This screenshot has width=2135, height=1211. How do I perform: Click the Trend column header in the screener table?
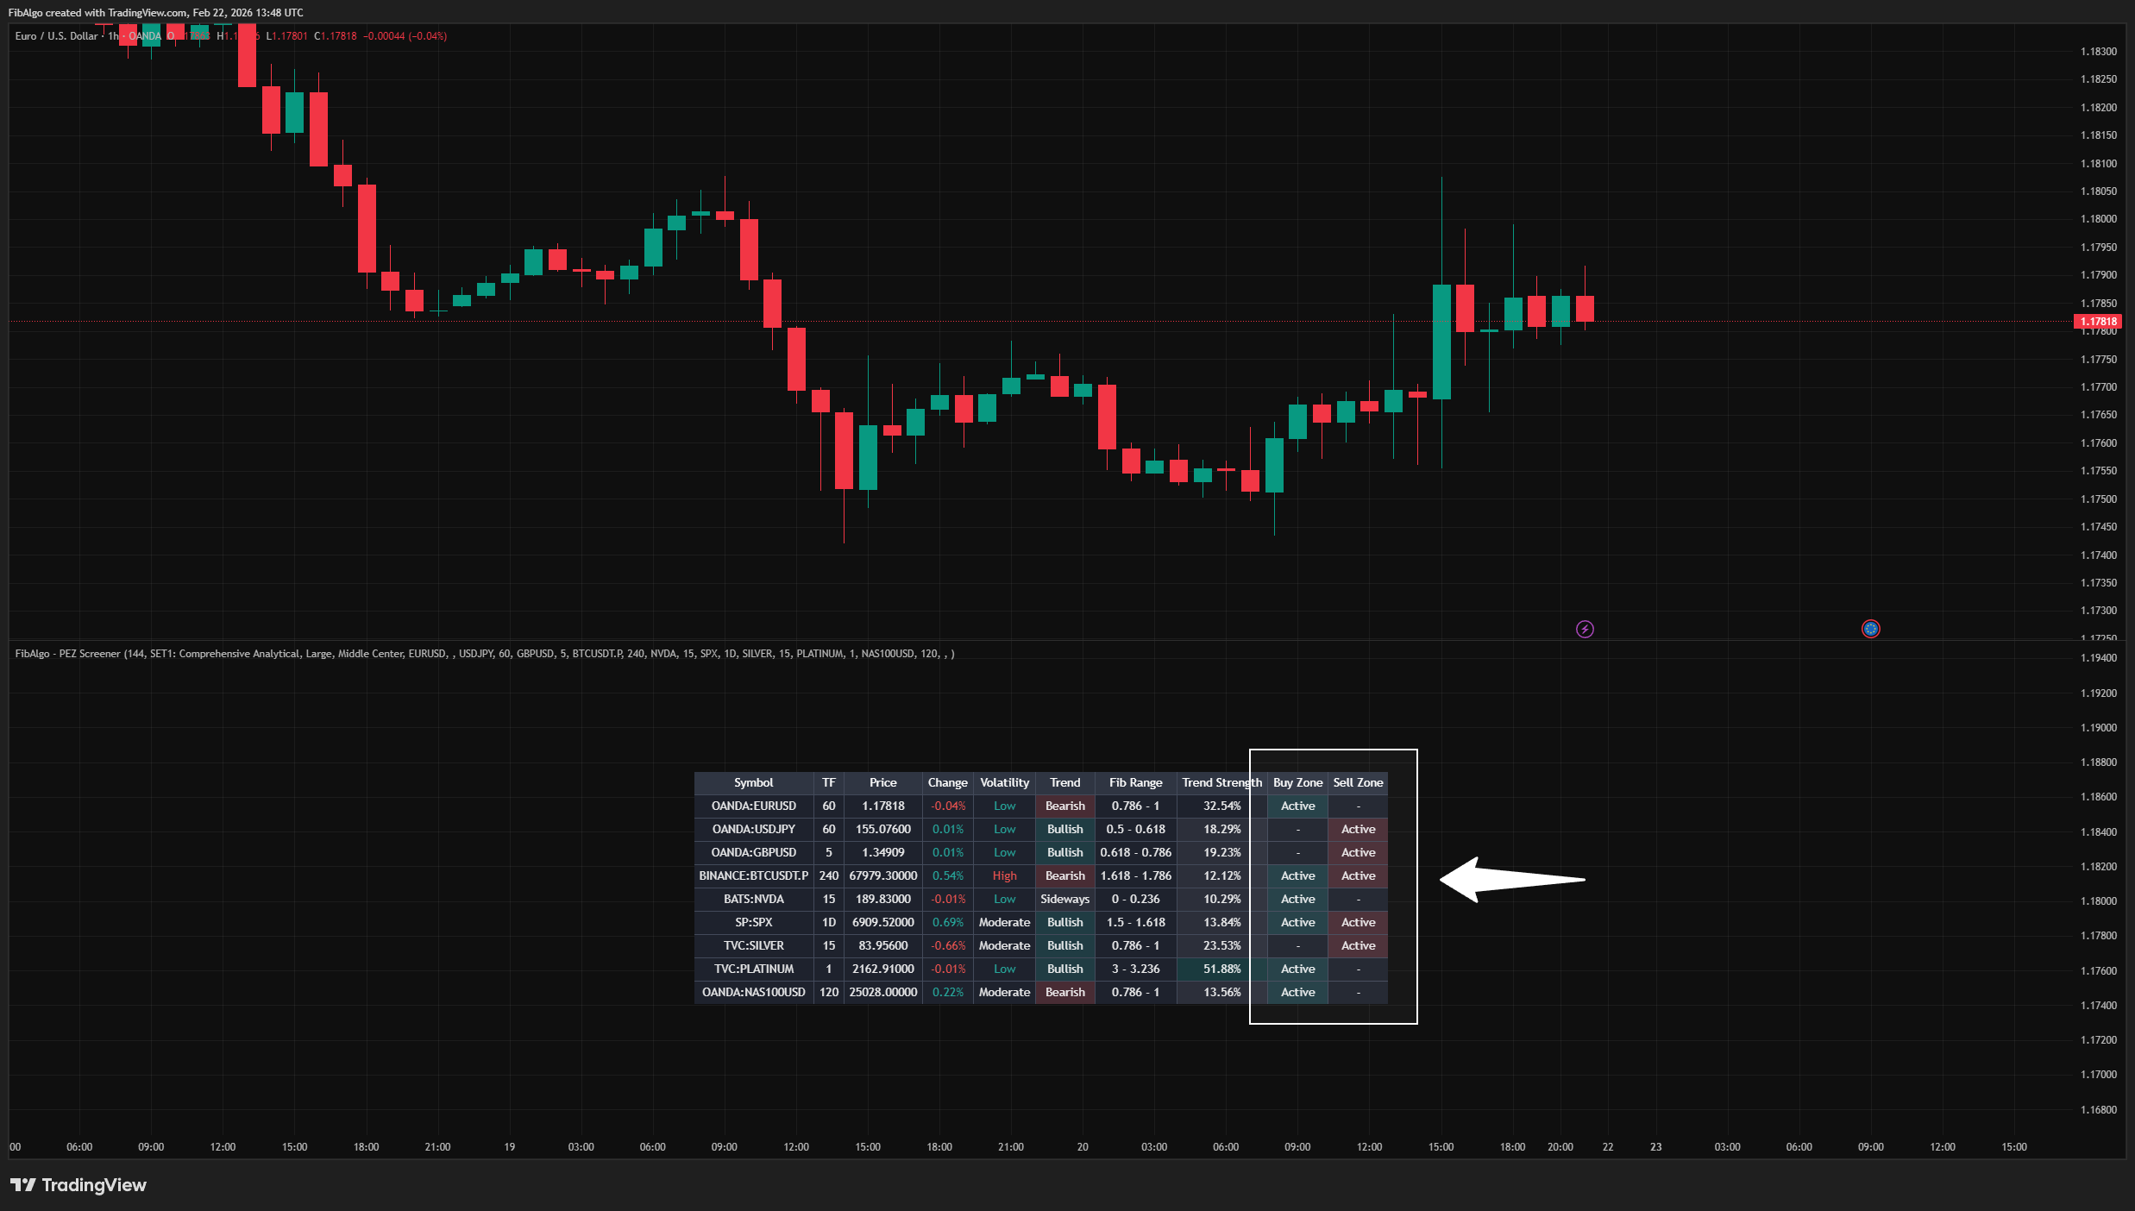pyautogui.click(x=1064, y=782)
